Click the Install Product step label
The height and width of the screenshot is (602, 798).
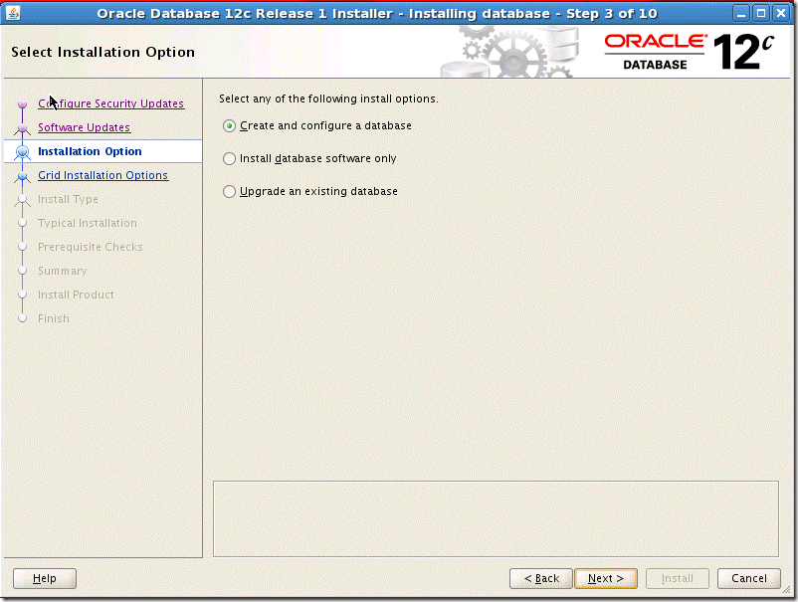point(76,295)
